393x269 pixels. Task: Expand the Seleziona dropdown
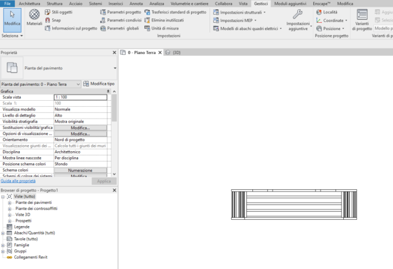[12, 36]
